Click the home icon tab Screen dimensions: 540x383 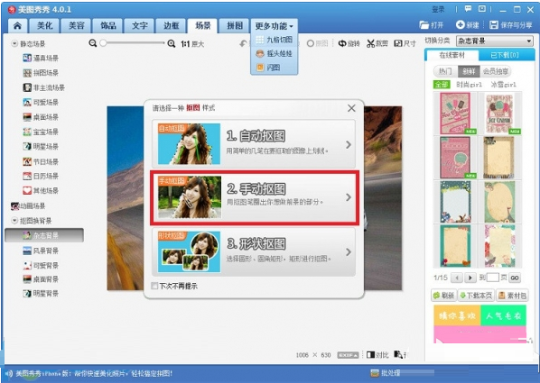[x=17, y=25]
